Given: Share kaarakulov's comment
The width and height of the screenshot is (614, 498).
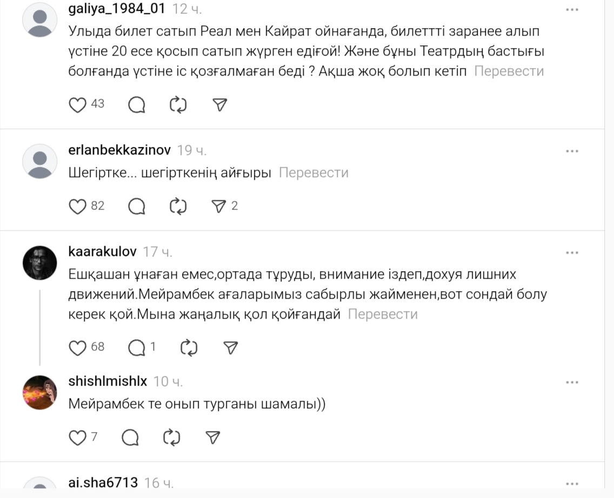Looking at the screenshot, I should click(x=231, y=347).
